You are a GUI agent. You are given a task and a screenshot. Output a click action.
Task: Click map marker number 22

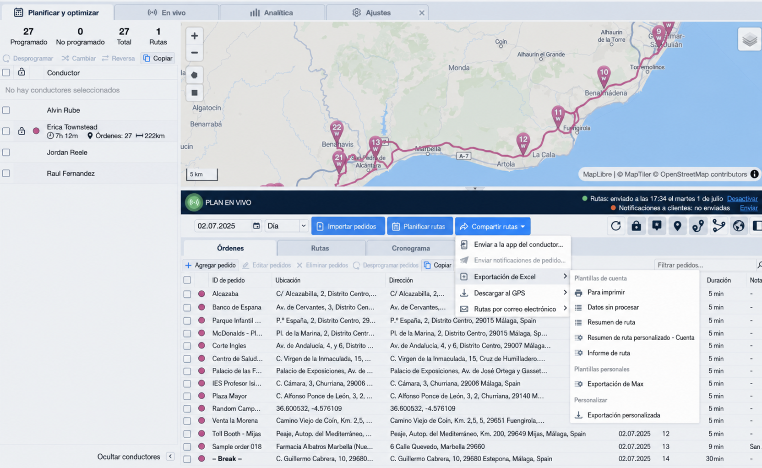click(x=337, y=131)
